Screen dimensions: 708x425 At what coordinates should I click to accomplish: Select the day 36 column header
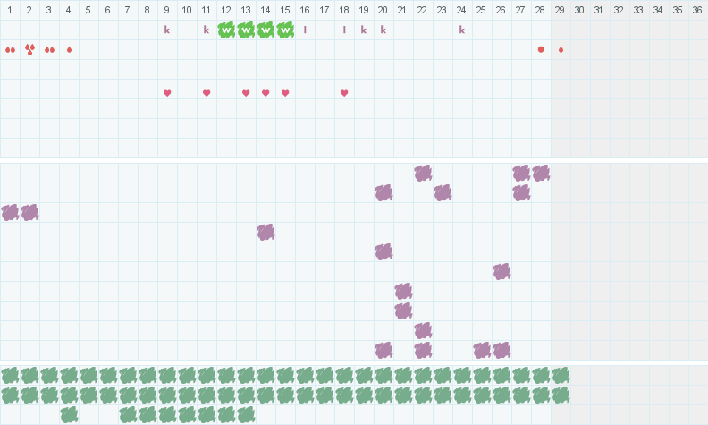click(697, 9)
